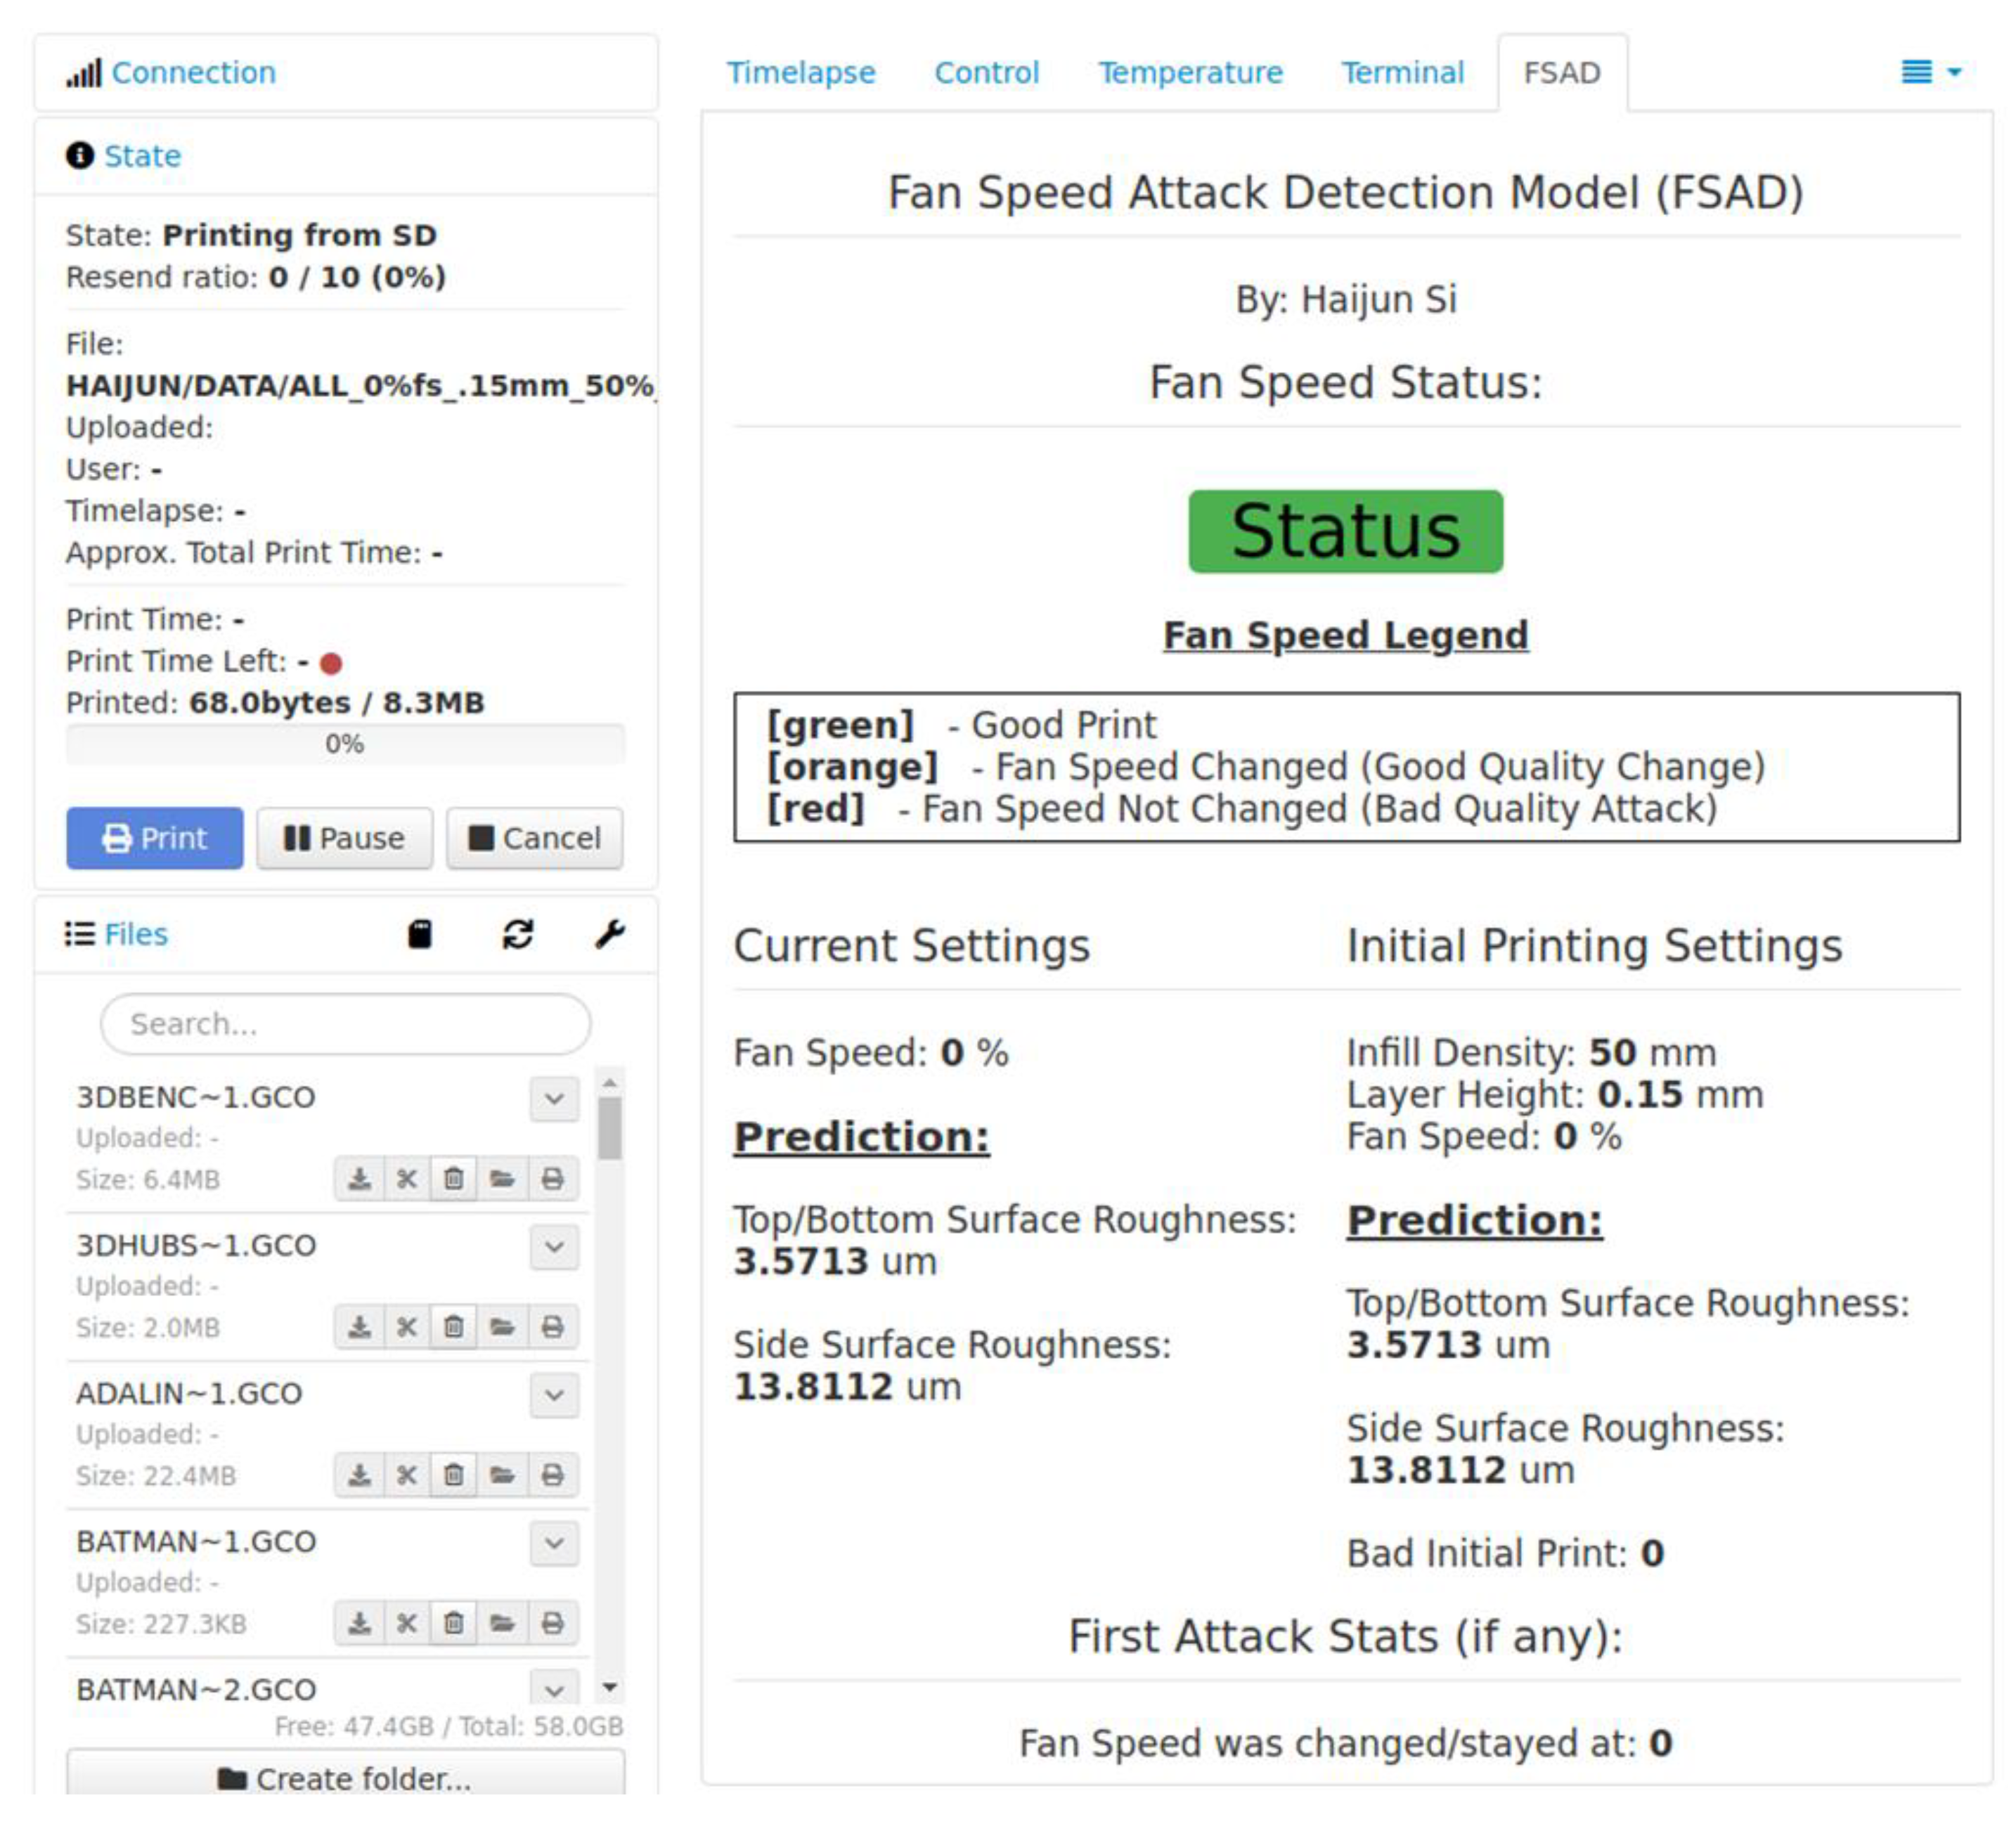Refresh the file list
Viewport: 2016px width, 1831px height.
coord(517,934)
